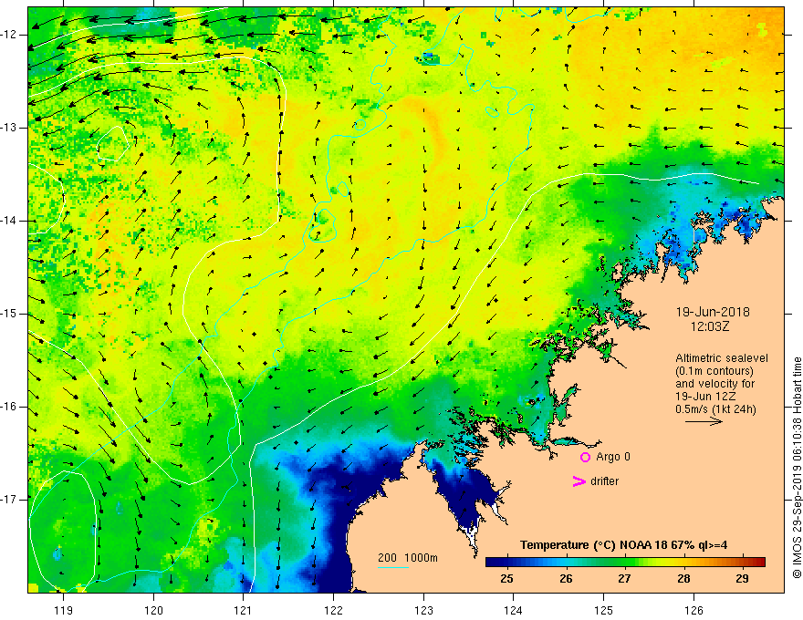Click the '200 1000m' depth label
This screenshot has width=803, height=620.
tap(408, 558)
